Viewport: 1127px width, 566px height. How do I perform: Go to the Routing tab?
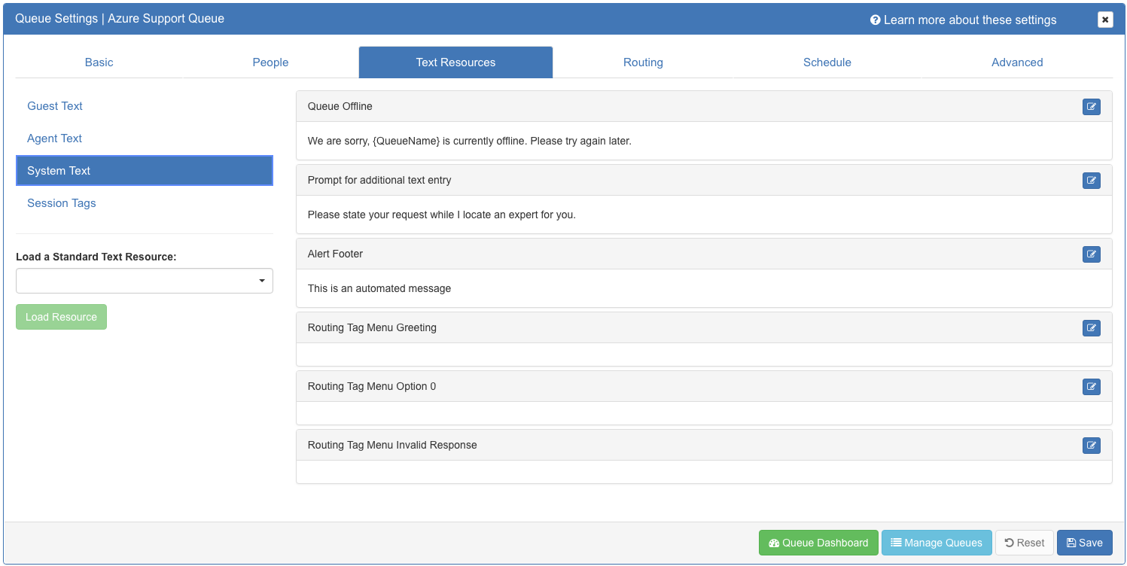coord(643,62)
